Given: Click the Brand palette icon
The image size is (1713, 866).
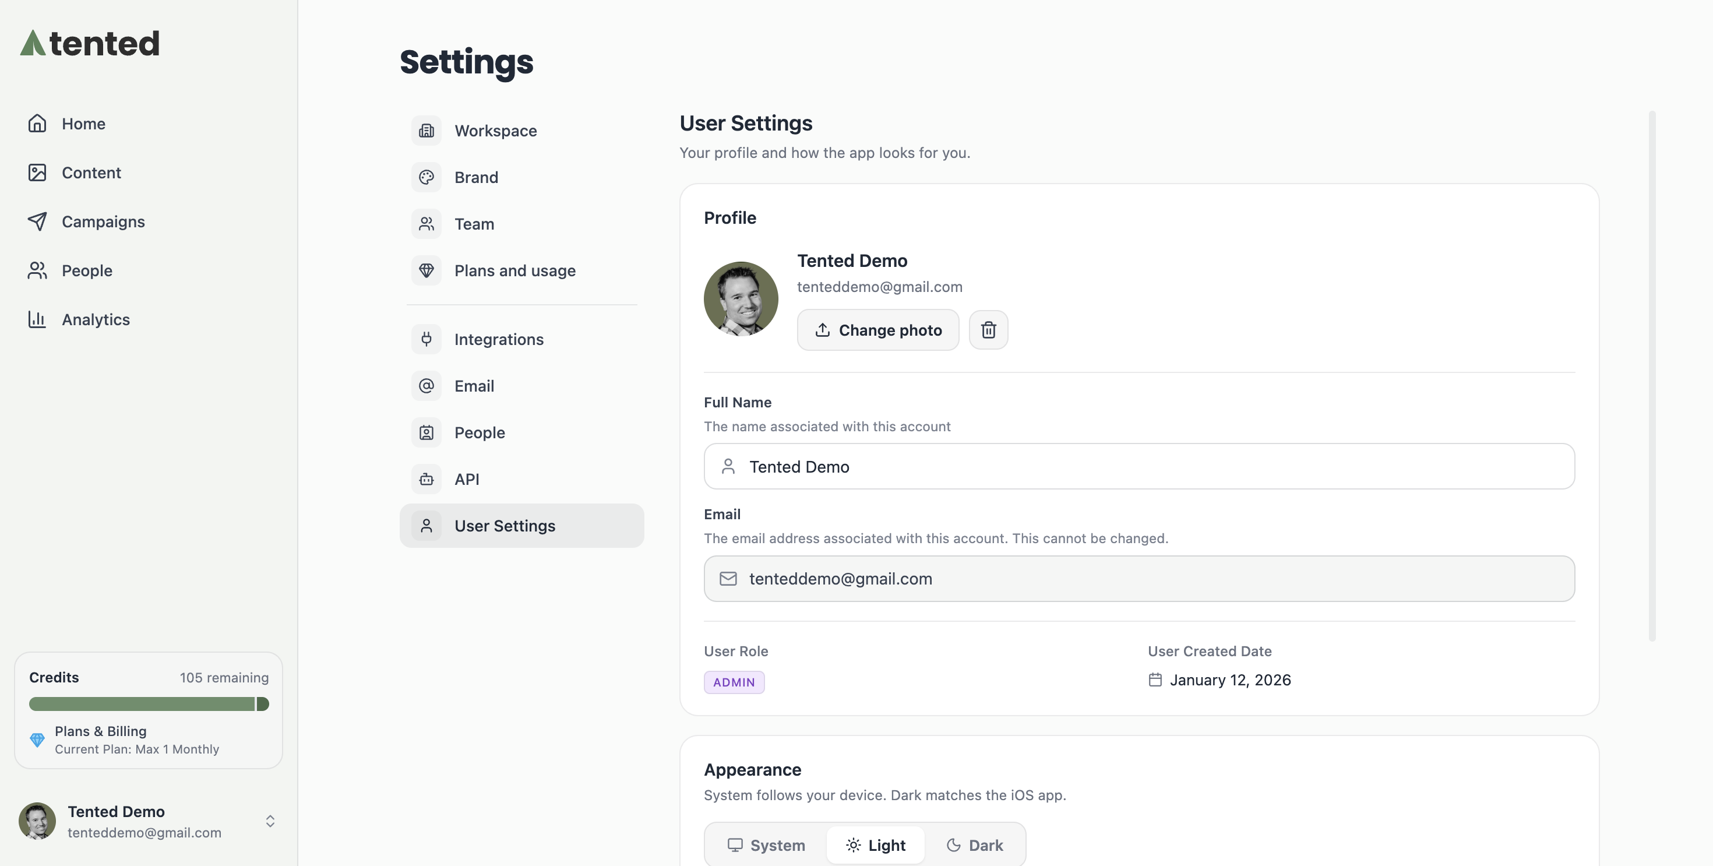Looking at the screenshot, I should pyautogui.click(x=427, y=178).
